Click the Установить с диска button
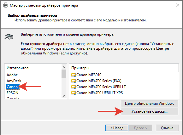This screenshot has height=135, width=183. pyautogui.click(x=150, y=111)
